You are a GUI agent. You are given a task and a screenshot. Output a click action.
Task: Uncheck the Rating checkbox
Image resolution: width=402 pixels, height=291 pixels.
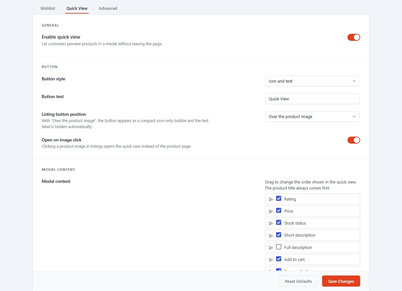[x=279, y=199]
